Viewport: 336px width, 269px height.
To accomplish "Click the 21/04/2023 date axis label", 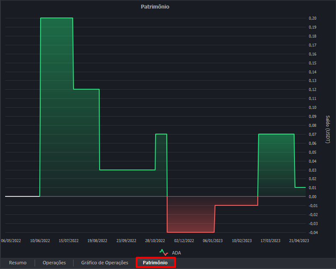I will 299,241.
